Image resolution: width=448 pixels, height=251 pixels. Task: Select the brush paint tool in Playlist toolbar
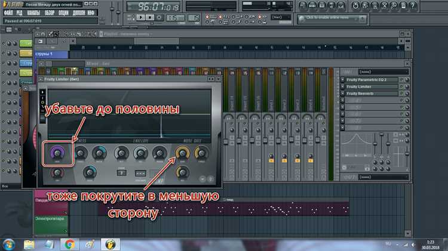tap(56, 34)
